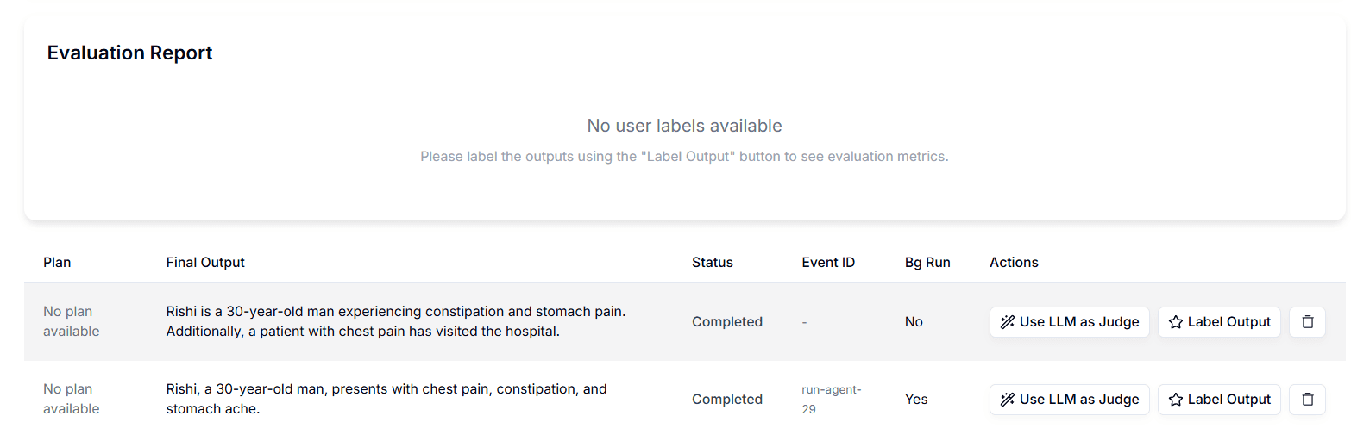Click the magic wand icon in first row
This screenshot has width=1351, height=447.
tap(1007, 322)
